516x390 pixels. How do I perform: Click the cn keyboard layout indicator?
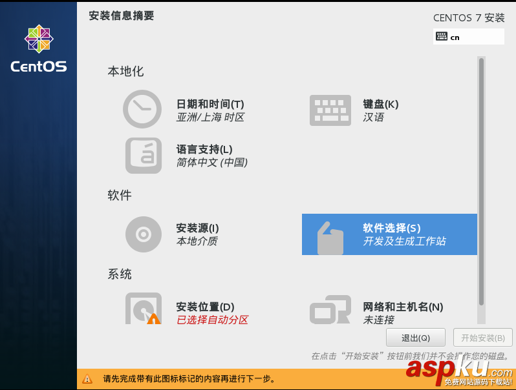(x=469, y=36)
